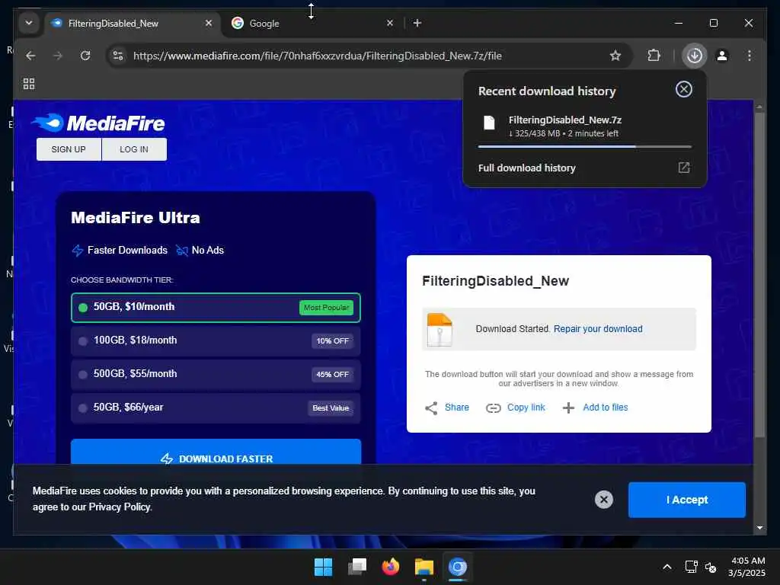This screenshot has height=585, width=780.
Task: Click the 10% OFF badge
Action: [332, 340]
